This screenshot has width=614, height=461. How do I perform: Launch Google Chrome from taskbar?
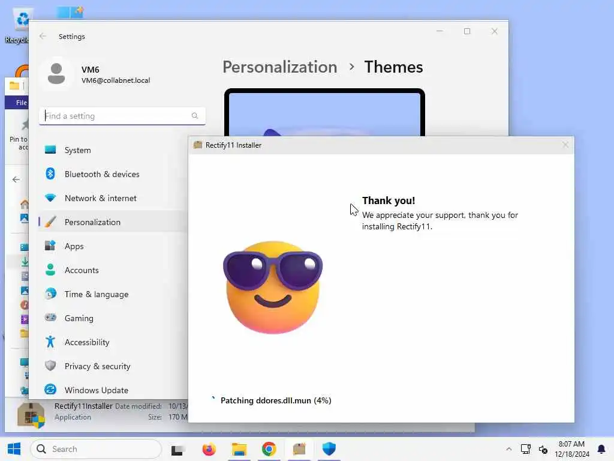point(269,449)
